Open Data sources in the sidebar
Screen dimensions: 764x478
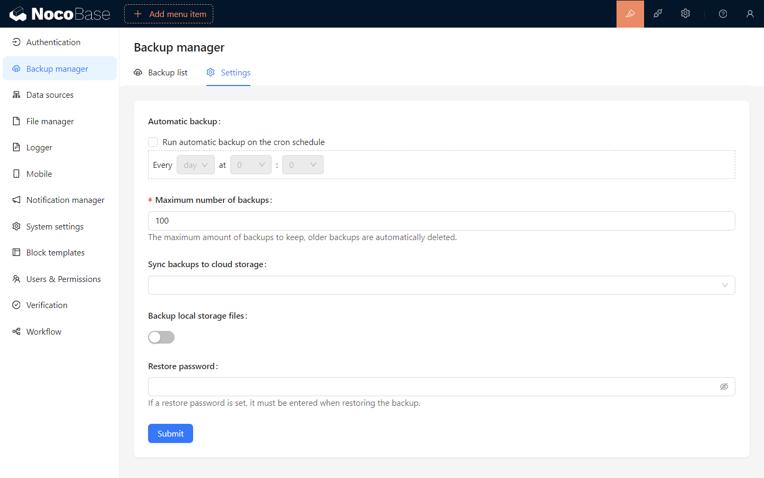[50, 95]
